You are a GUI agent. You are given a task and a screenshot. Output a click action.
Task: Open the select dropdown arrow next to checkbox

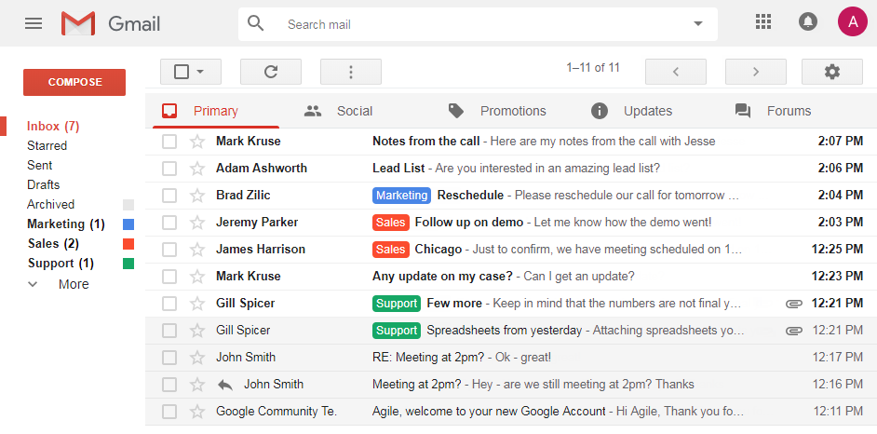click(x=200, y=72)
